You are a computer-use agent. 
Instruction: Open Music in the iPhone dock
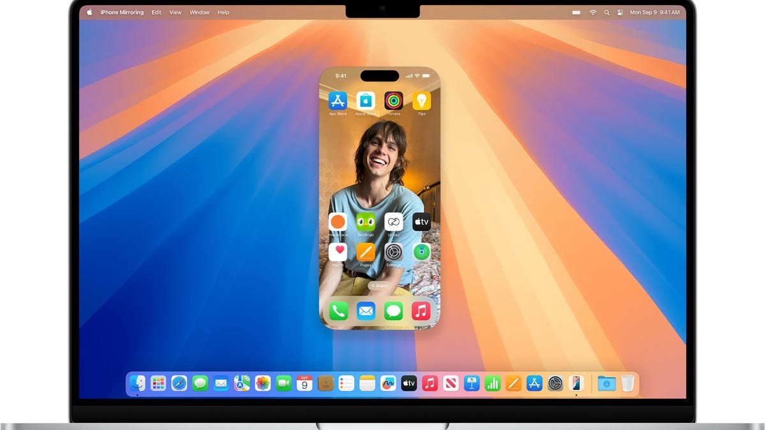[x=421, y=311]
